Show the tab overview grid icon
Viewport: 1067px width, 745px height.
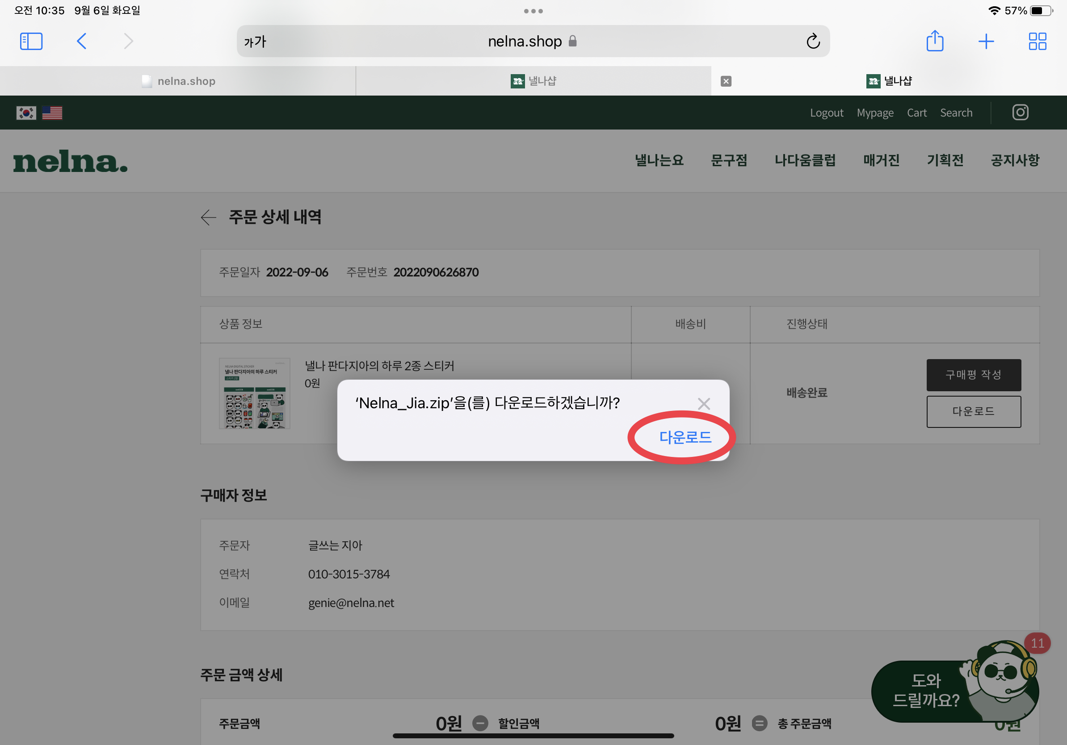(1037, 42)
